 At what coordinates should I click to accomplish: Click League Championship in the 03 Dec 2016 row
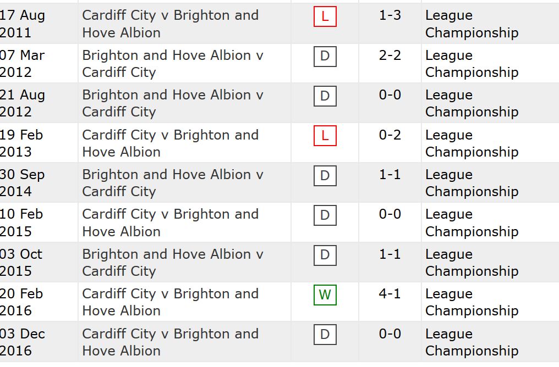click(472, 342)
